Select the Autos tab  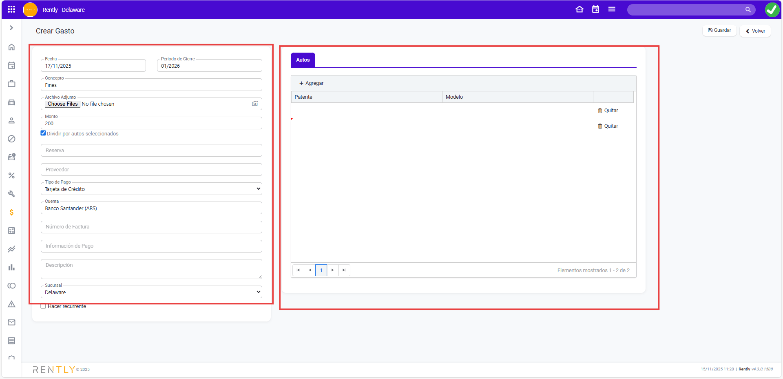[x=303, y=60]
